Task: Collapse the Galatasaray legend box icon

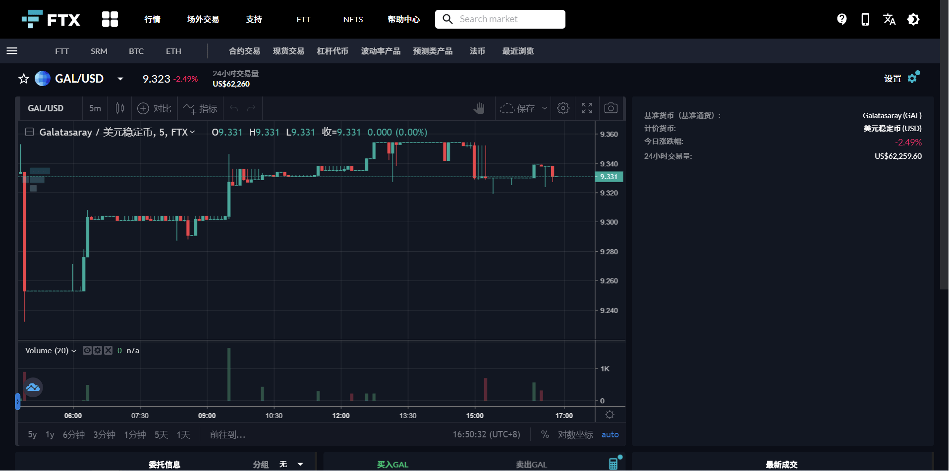Action: coord(30,132)
